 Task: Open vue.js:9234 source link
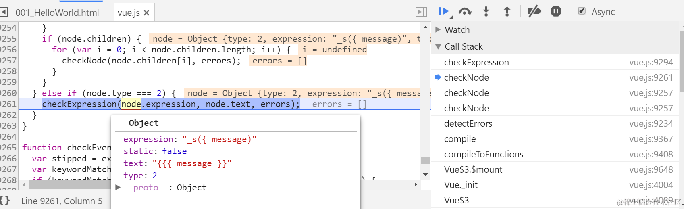pos(651,124)
